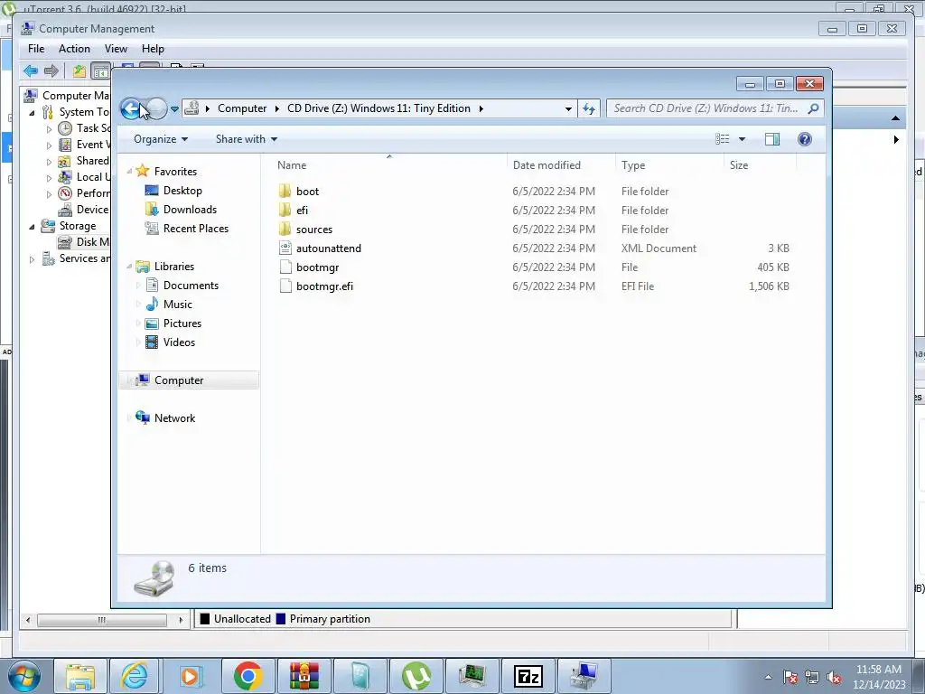925x694 pixels.
Task: Collapse the System Tools tree node
Action: pyautogui.click(x=32, y=112)
